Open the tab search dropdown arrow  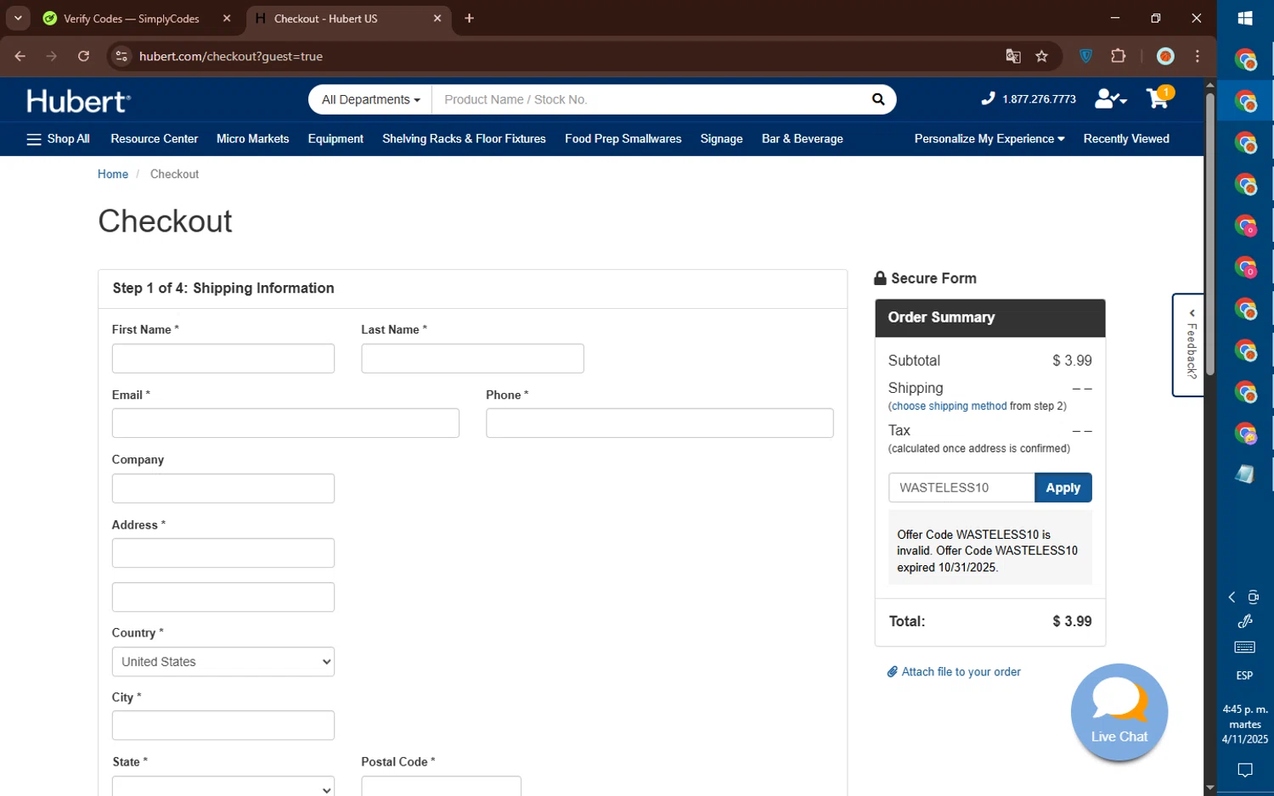click(17, 18)
